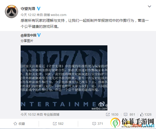Repost this post via 582 button
The width and height of the screenshot is (156, 129).
tap(58, 124)
